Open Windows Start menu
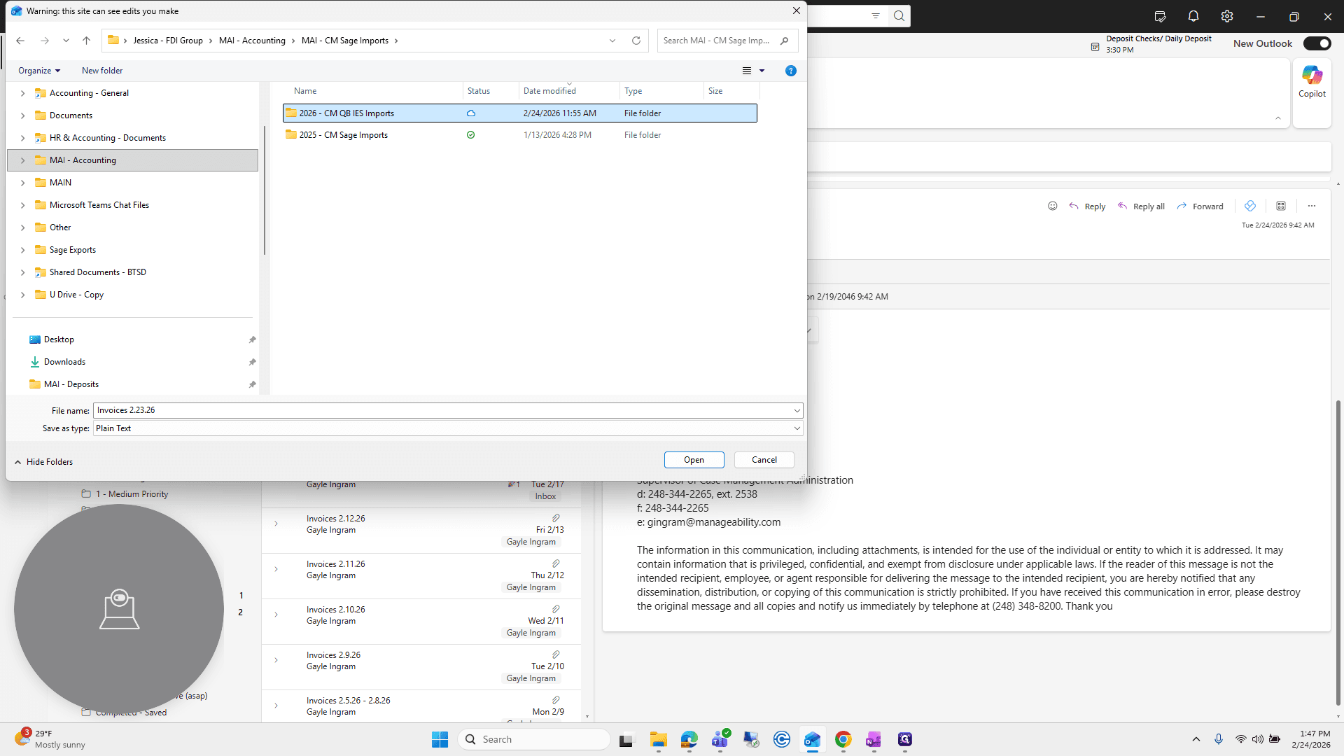Image resolution: width=1344 pixels, height=756 pixels. [440, 739]
